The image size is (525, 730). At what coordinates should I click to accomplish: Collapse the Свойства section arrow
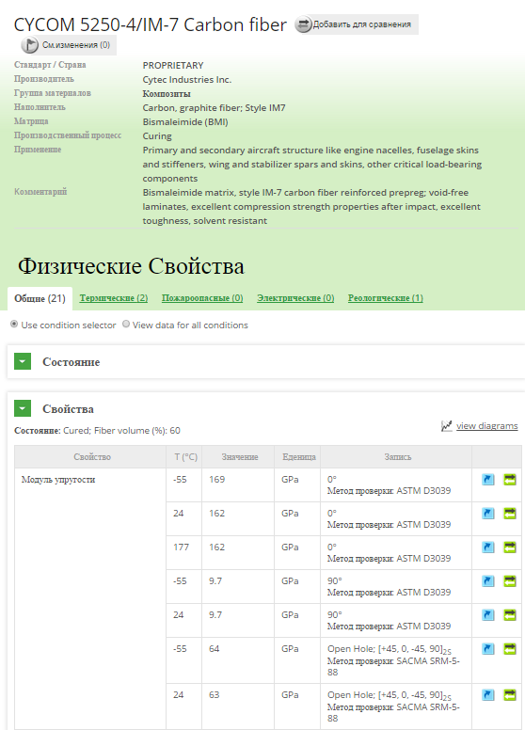click(x=23, y=408)
